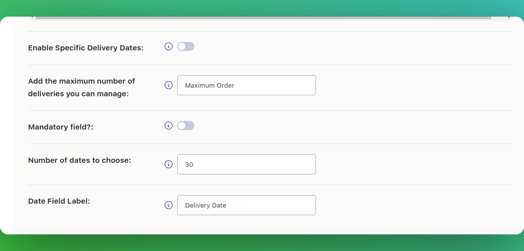Focus the Maximum Order input box
This screenshot has height=251, width=524.
246,85
